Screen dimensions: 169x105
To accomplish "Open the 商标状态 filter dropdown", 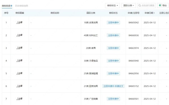I will pyautogui.click(x=112, y=6).
